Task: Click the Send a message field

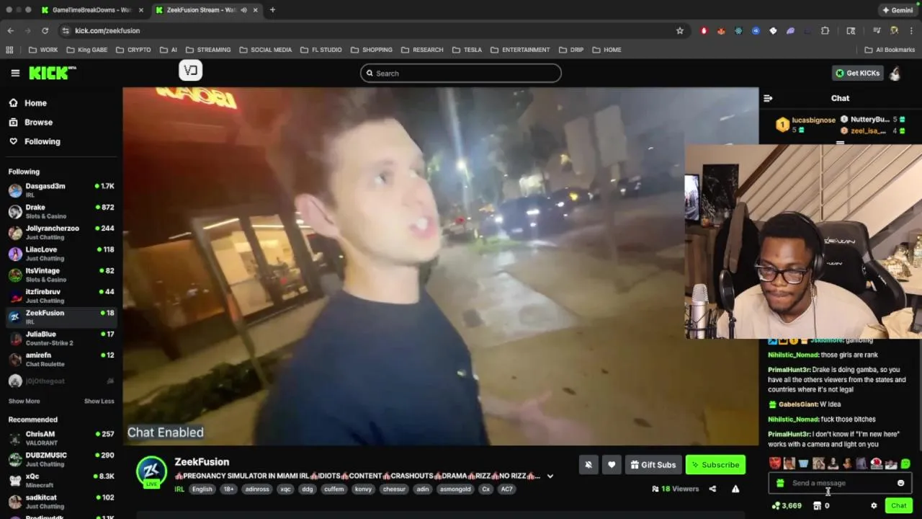Action: tap(840, 483)
